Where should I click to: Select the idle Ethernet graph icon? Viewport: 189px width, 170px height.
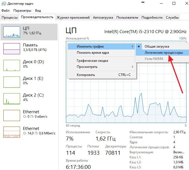[12, 115]
